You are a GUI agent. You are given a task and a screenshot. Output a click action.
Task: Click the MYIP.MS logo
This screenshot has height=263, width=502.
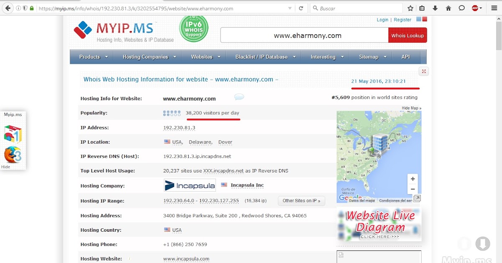pyautogui.click(x=123, y=32)
